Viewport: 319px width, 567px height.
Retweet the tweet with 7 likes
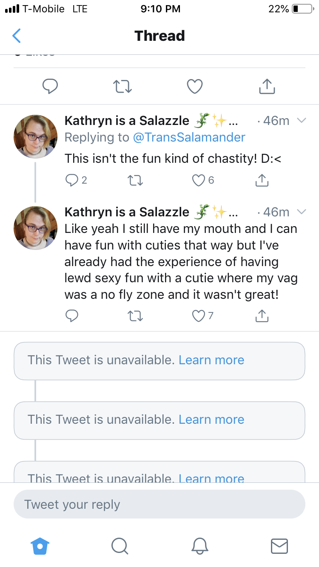pos(135,316)
